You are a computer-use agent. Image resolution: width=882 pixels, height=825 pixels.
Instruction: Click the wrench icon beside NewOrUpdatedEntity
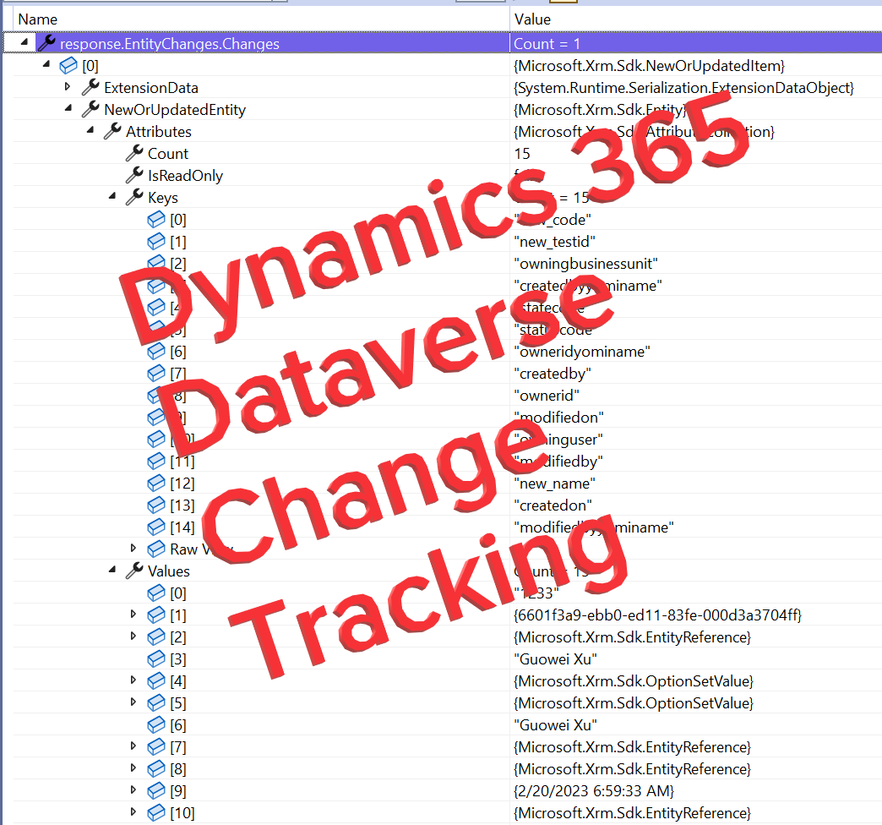(x=90, y=109)
